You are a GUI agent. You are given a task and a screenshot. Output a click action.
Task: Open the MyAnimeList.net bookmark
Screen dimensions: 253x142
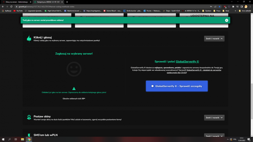pos(73,11)
